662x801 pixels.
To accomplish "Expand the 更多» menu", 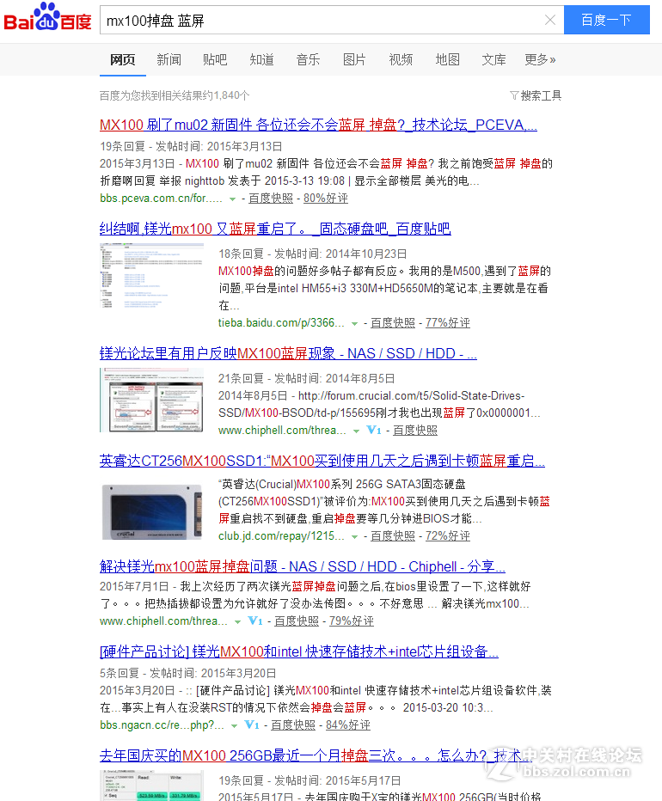I will [540, 60].
